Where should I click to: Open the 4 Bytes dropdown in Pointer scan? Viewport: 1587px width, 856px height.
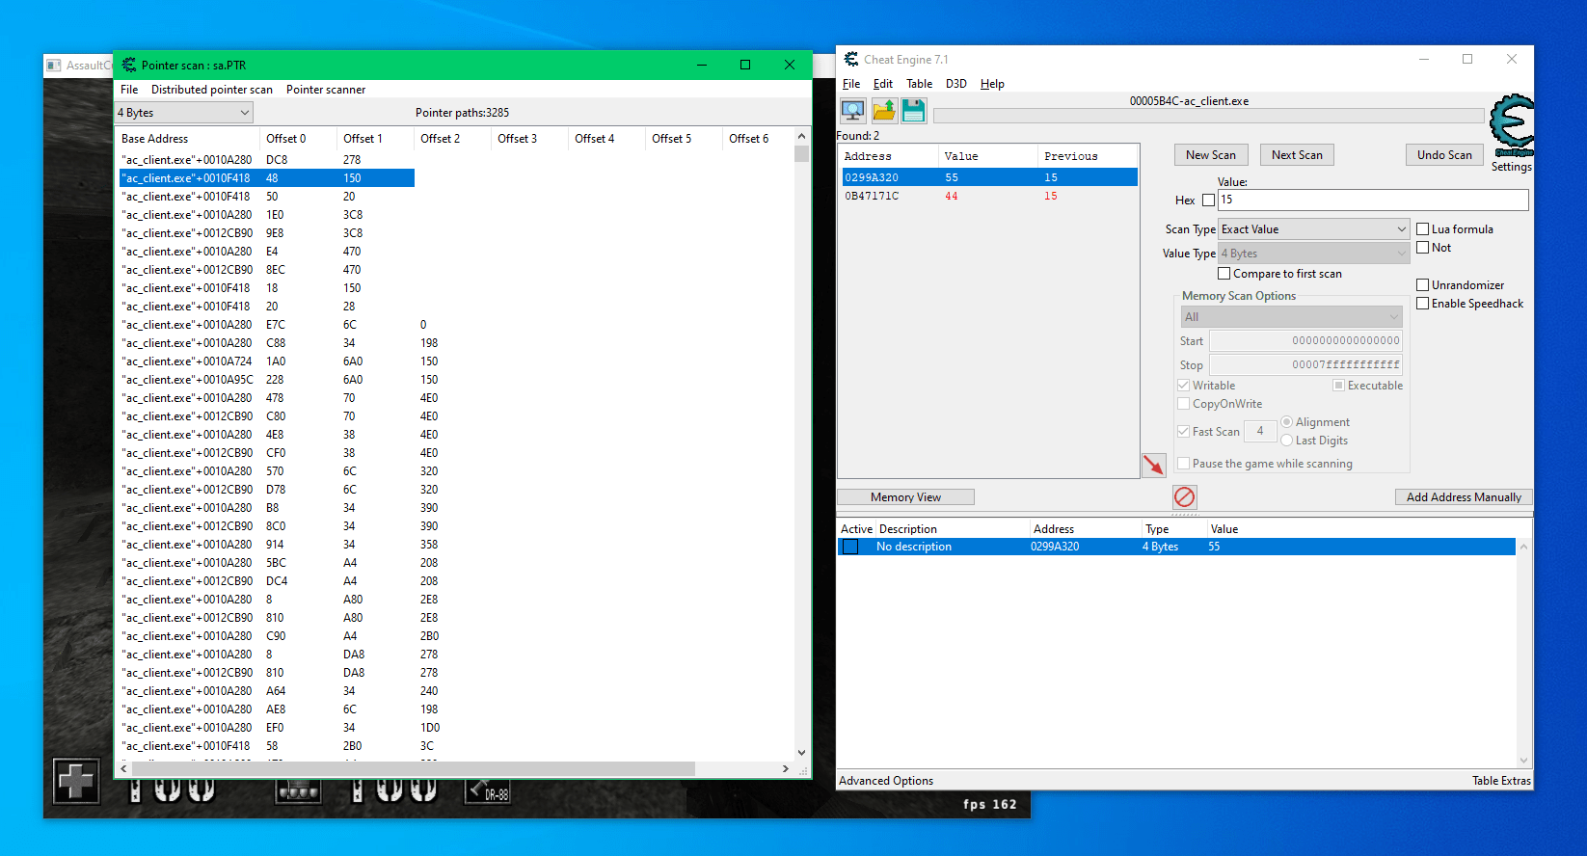[x=184, y=113]
